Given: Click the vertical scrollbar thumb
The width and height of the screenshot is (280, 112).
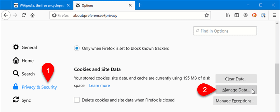Looking at the screenshot, I should pos(277,79).
